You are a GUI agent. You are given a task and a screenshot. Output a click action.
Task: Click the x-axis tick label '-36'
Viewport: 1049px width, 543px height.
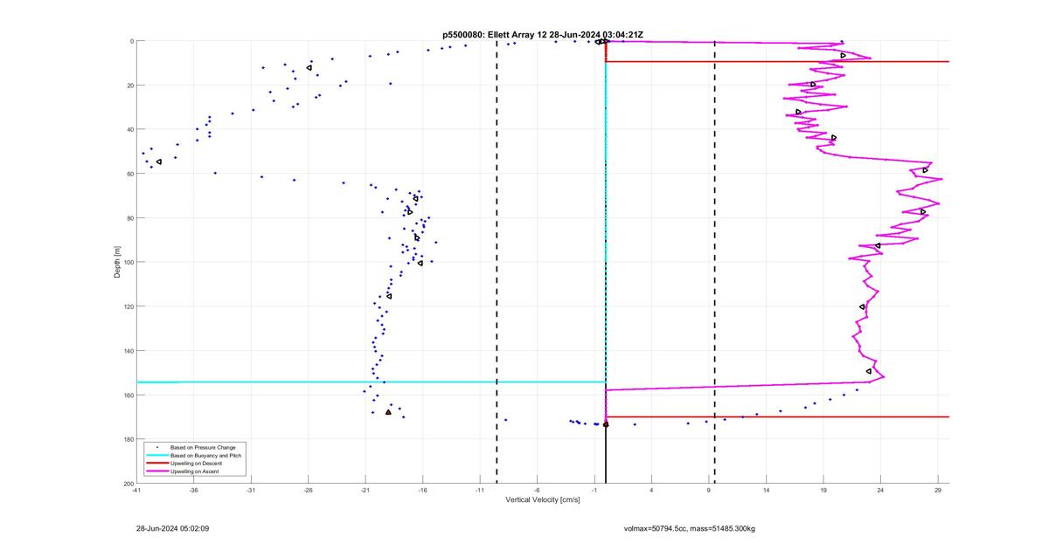[193, 491]
